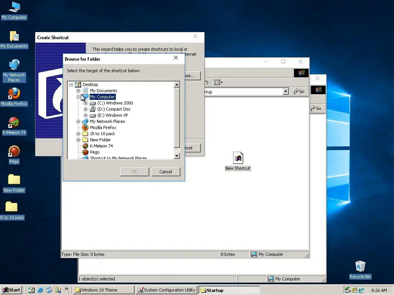The image size is (394, 295).
Task: Select Mozilla Firefox in folder tree
Action: [103, 128]
